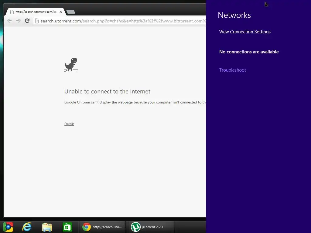Reload the page in Chrome

pyautogui.click(x=27, y=21)
